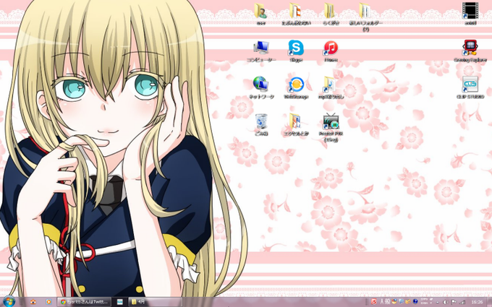The image size is (492, 307).
Task: Click the blue round tray icon
Action: (415, 301)
